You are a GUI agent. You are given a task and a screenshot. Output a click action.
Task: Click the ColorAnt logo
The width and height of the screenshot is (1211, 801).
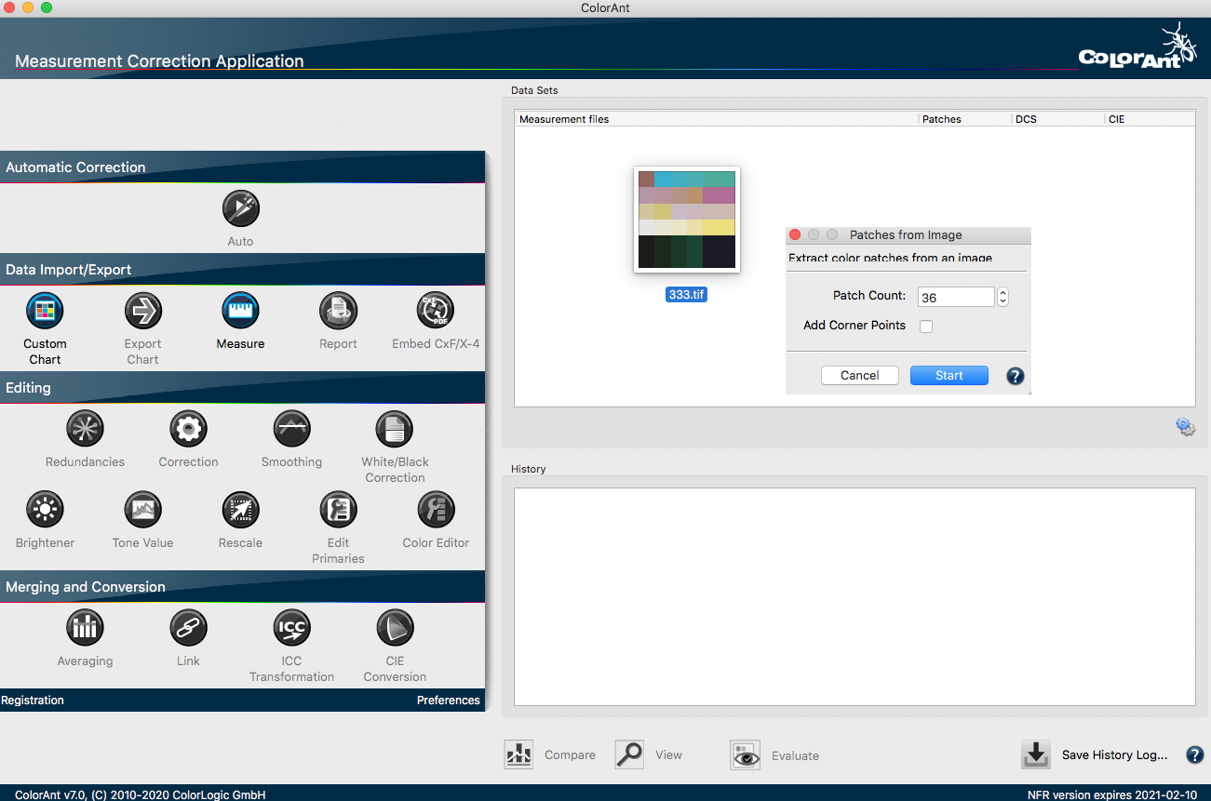pos(1137,47)
